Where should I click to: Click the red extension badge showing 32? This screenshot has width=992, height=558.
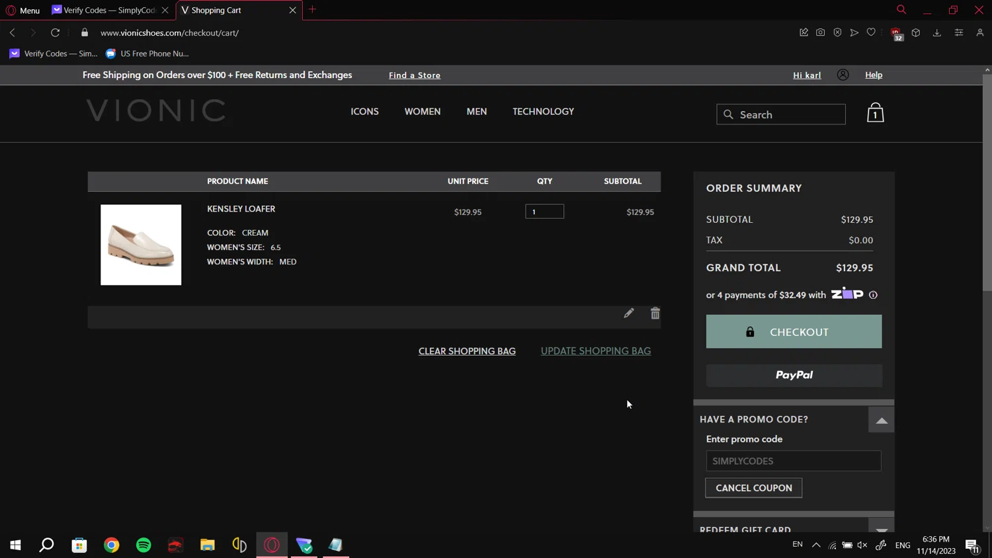[x=897, y=34]
